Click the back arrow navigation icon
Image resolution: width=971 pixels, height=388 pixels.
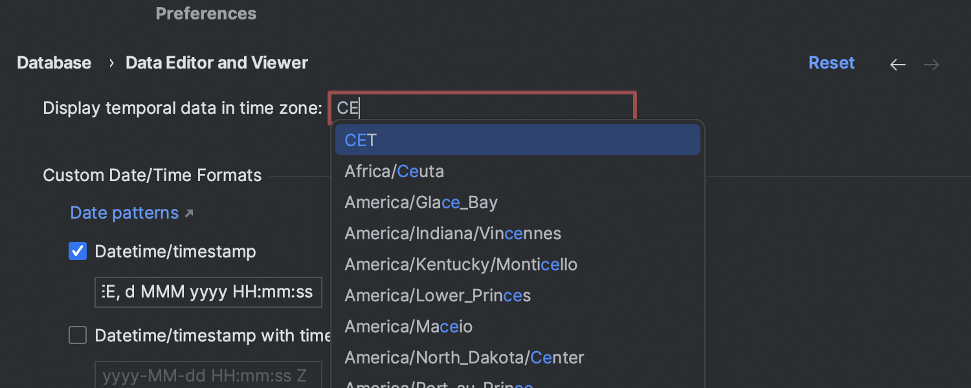pos(897,64)
